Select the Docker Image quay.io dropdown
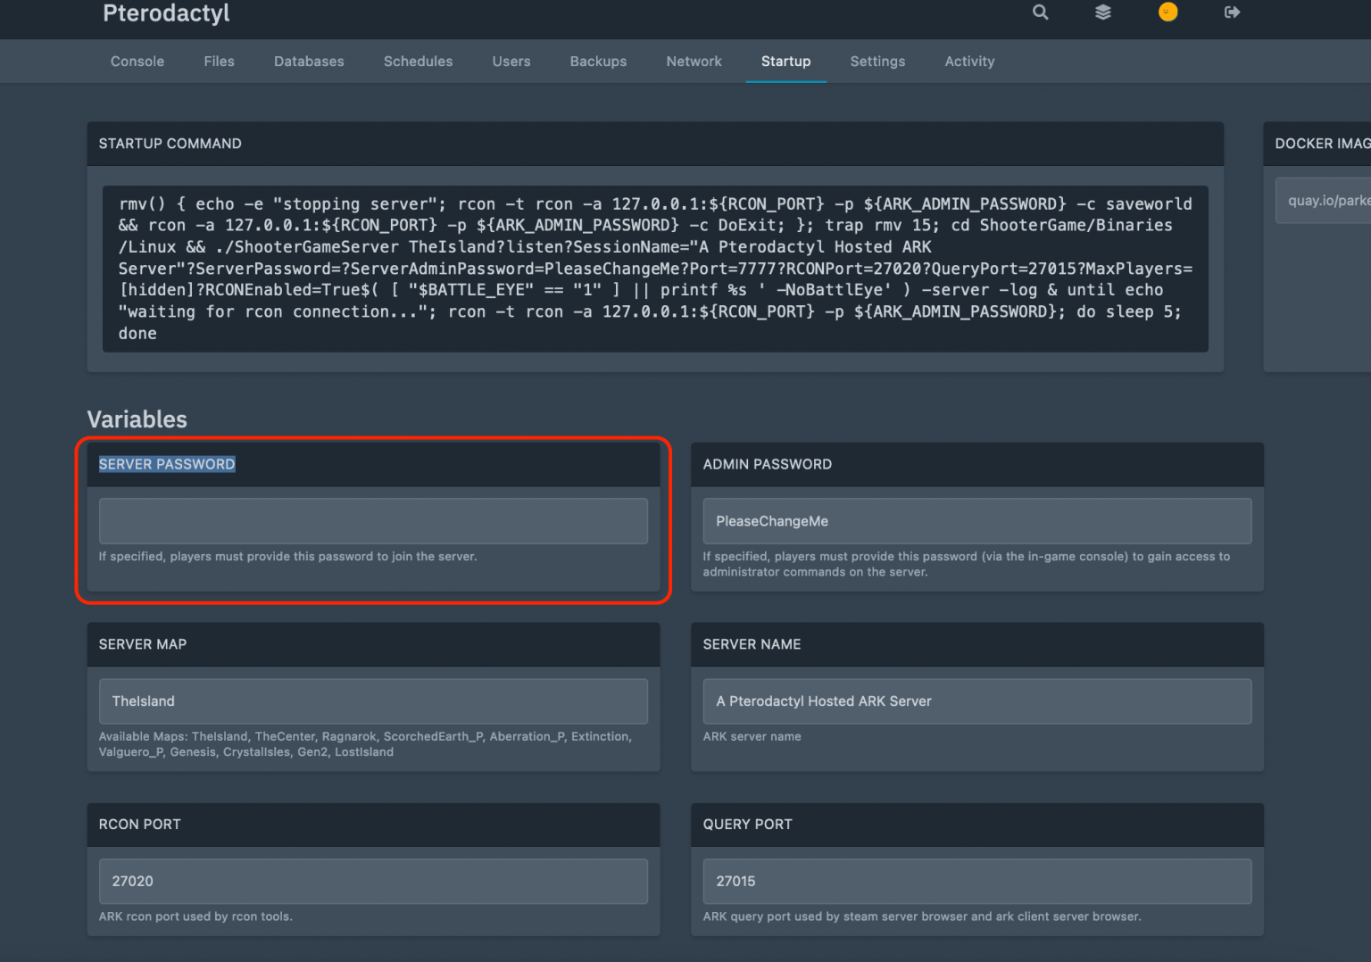 pos(1326,200)
